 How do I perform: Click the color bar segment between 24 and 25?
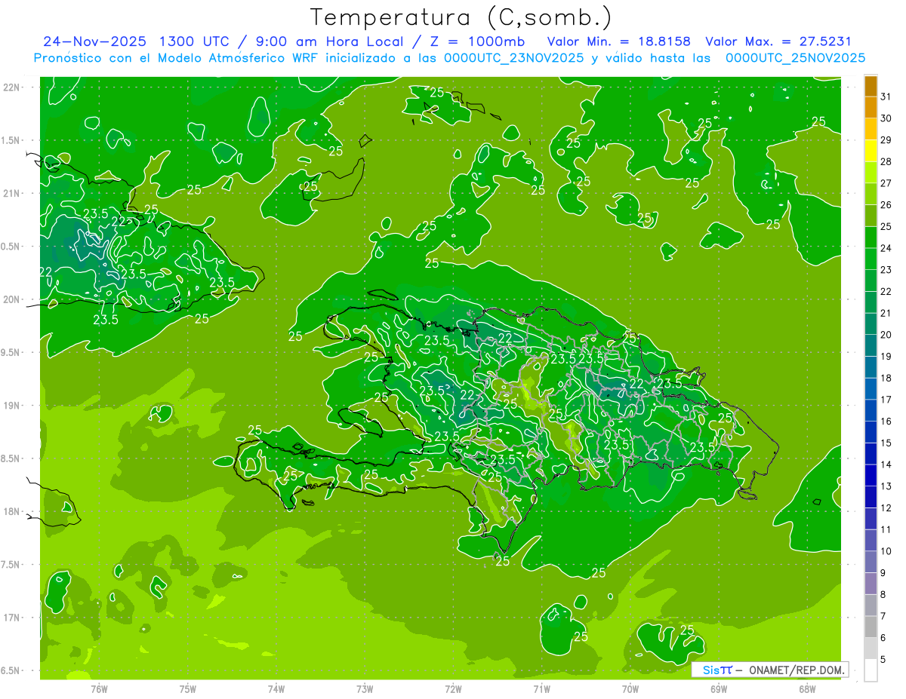coord(871,238)
